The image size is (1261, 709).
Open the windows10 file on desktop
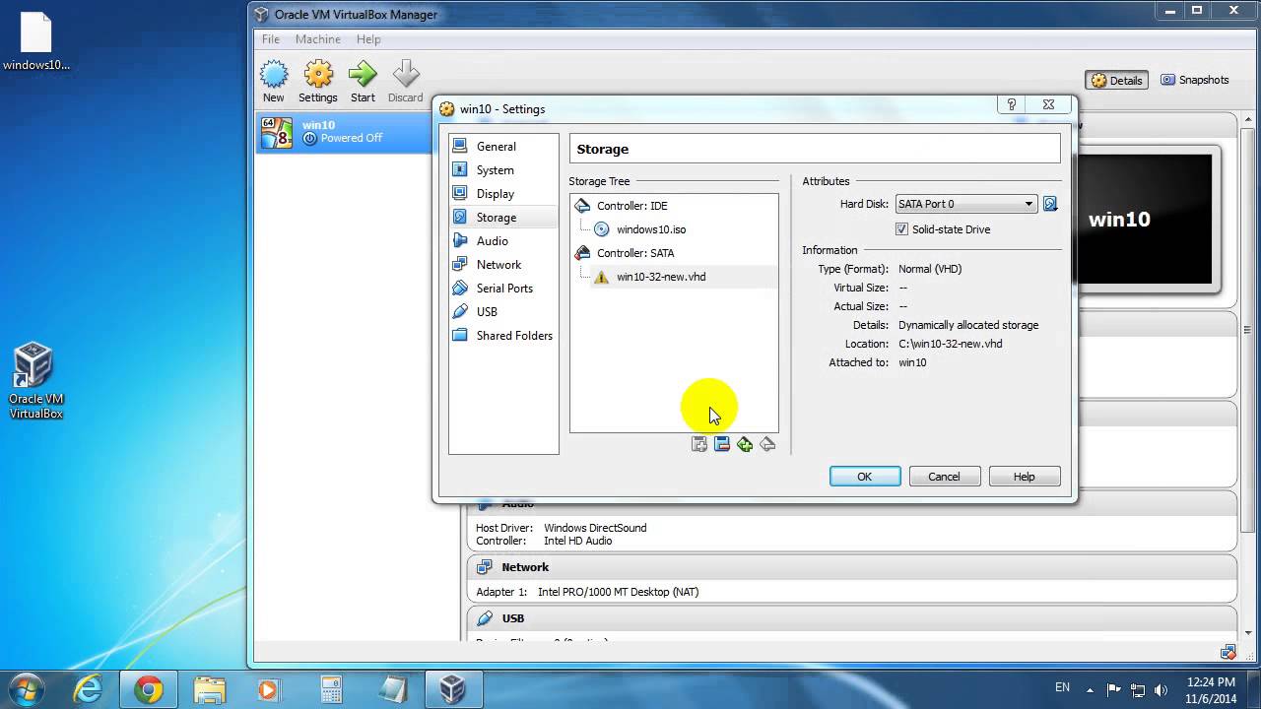(x=36, y=41)
